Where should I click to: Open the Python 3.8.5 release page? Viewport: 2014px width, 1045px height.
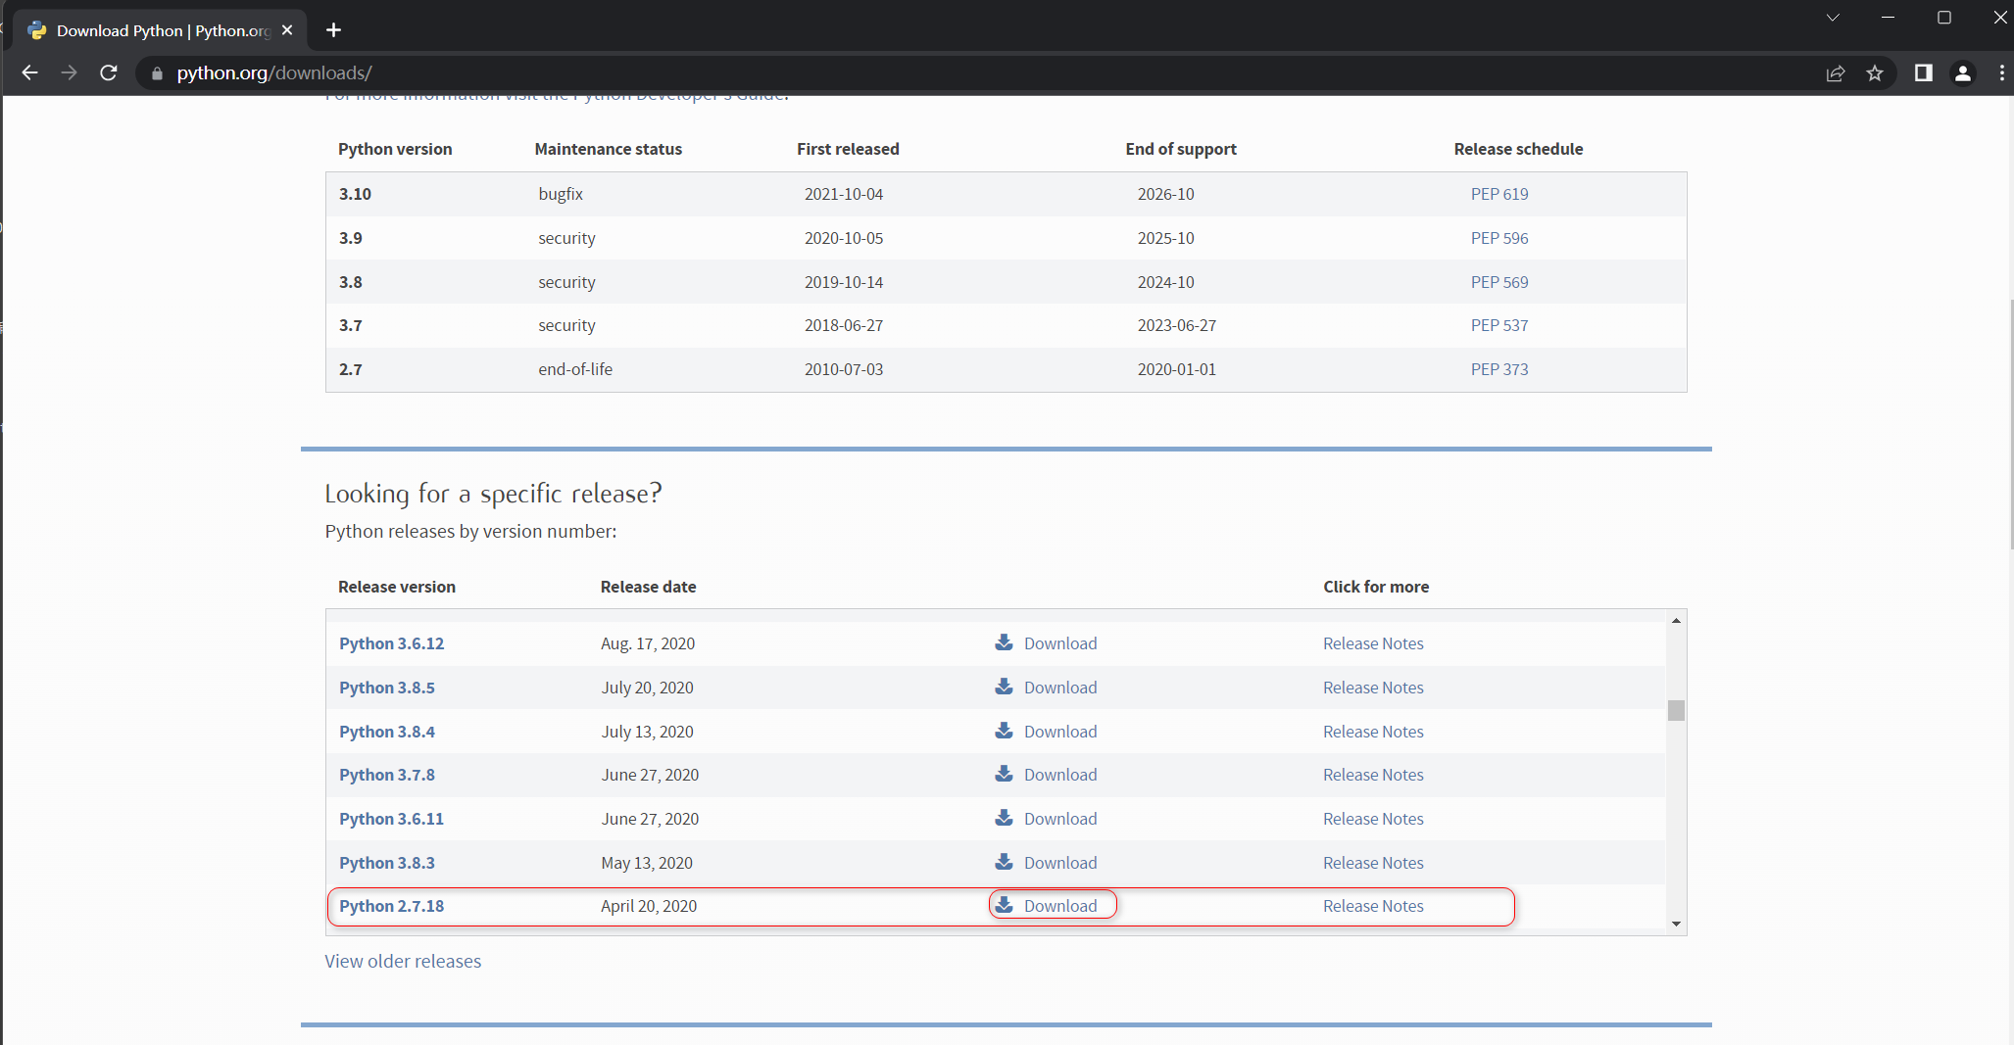coord(386,688)
